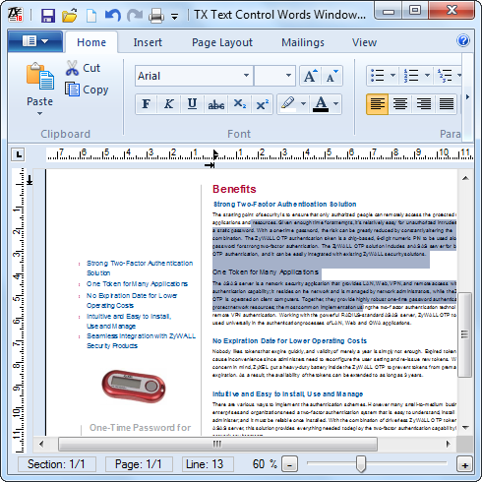This screenshot has width=482, height=482.
Task: Show more ribbon groups with right arrow
Action: 467,97
